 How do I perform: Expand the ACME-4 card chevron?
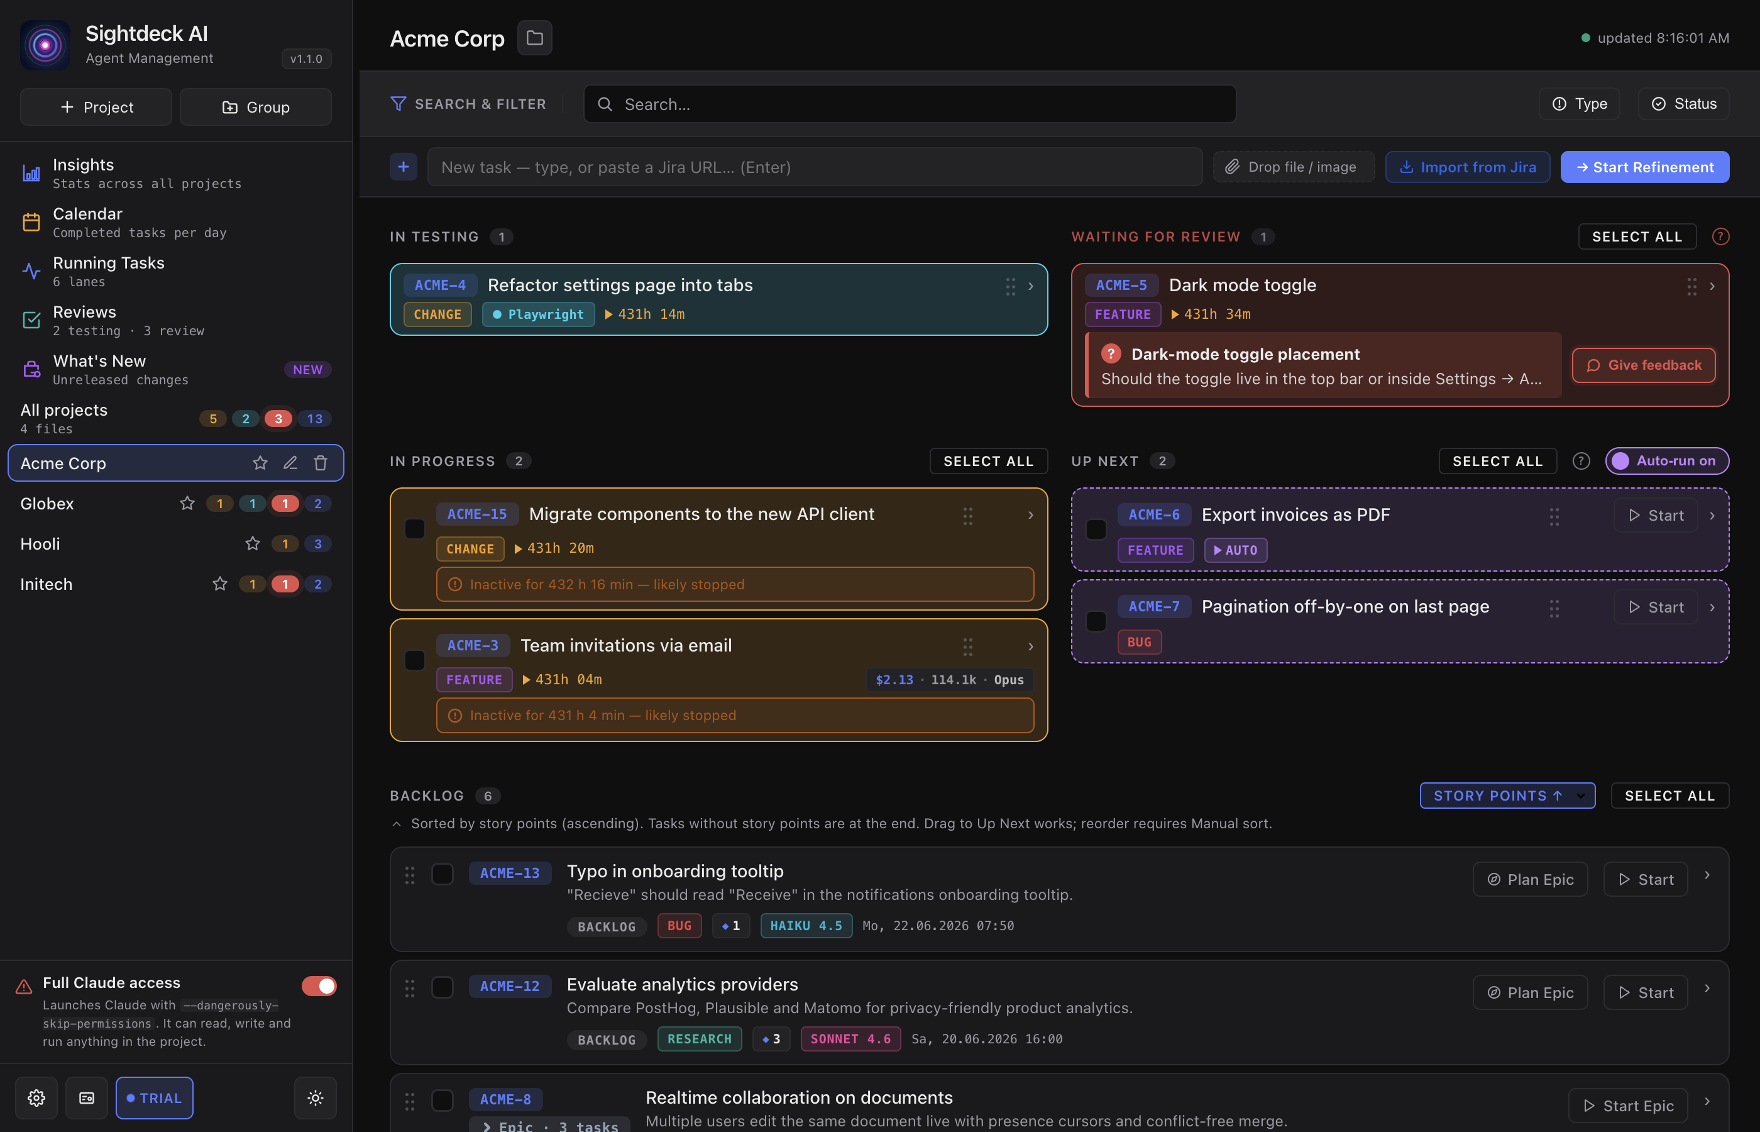pyautogui.click(x=1031, y=287)
